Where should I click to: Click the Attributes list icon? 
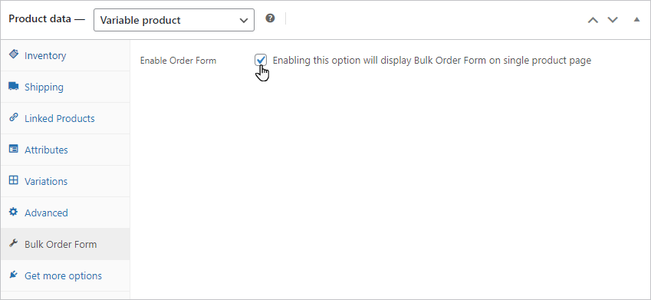tap(14, 149)
